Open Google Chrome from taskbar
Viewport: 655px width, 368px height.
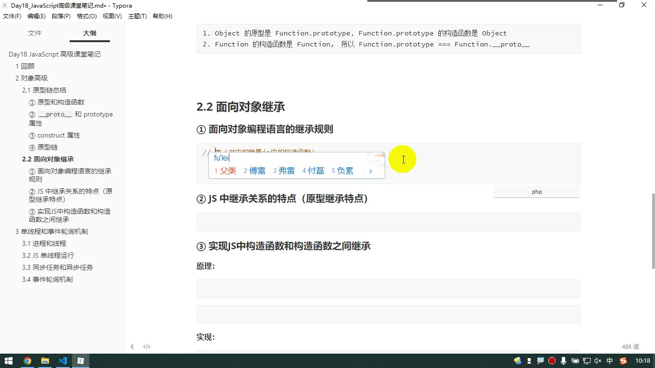27,361
